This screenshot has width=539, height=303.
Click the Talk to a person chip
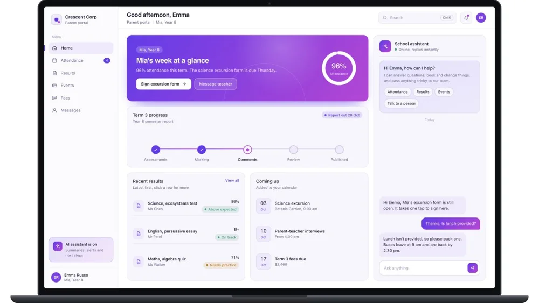(401, 104)
